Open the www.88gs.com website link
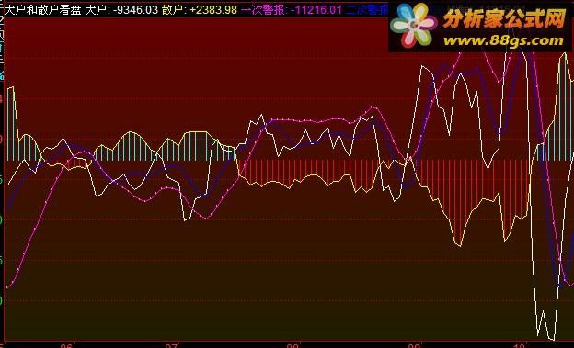 [503, 40]
